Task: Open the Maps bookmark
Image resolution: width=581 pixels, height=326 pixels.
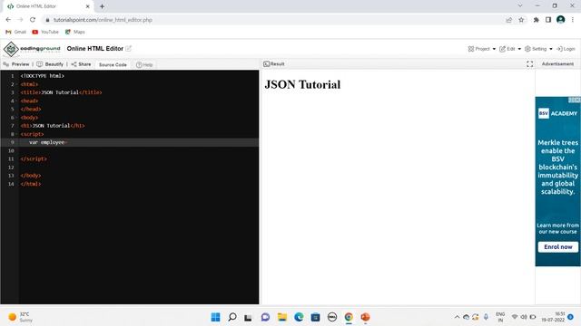Action: (x=74, y=32)
